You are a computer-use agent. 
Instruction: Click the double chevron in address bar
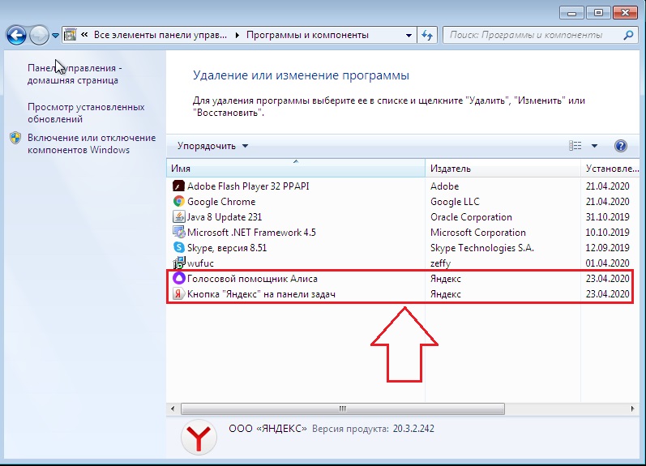click(84, 35)
